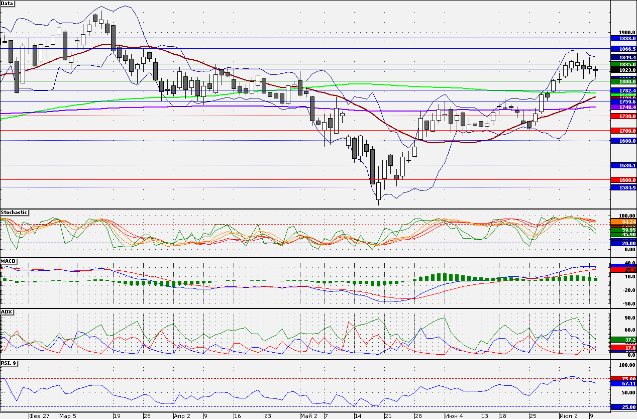Select the green 1835.0 price tag
Image resolution: width=637 pixels, height=419 pixels.
623,64
